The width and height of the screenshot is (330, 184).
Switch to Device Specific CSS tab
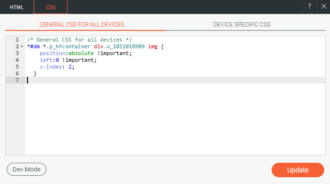coord(242,25)
